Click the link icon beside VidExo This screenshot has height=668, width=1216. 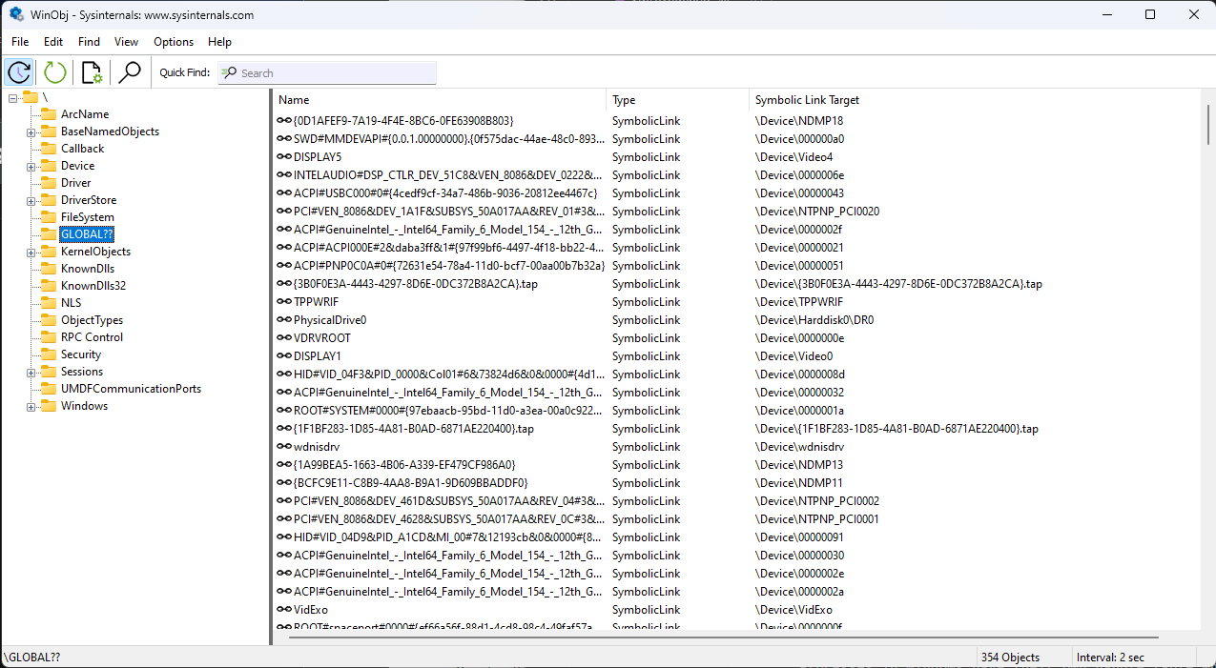[x=284, y=610]
